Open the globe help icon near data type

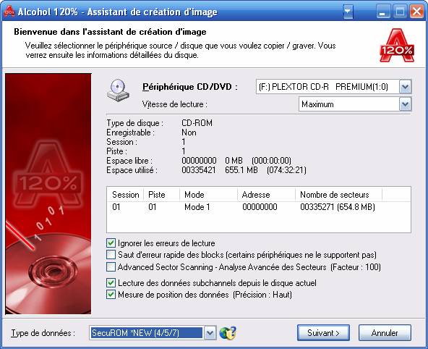click(x=227, y=332)
